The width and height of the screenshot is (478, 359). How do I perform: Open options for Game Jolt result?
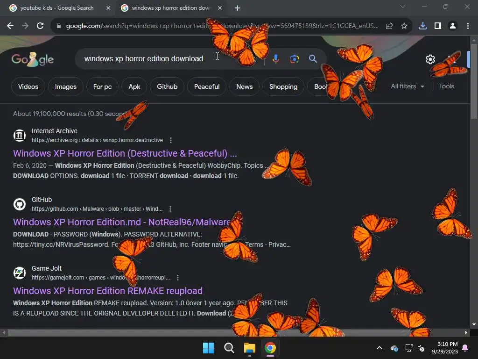178,278
